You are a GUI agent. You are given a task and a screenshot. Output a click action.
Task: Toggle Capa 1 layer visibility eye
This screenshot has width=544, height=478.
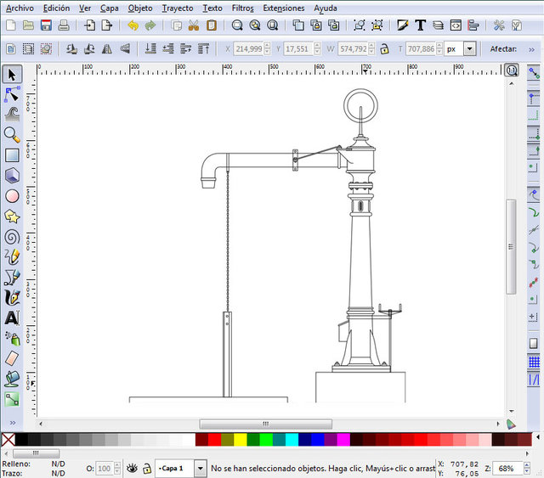click(x=132, y=468)
